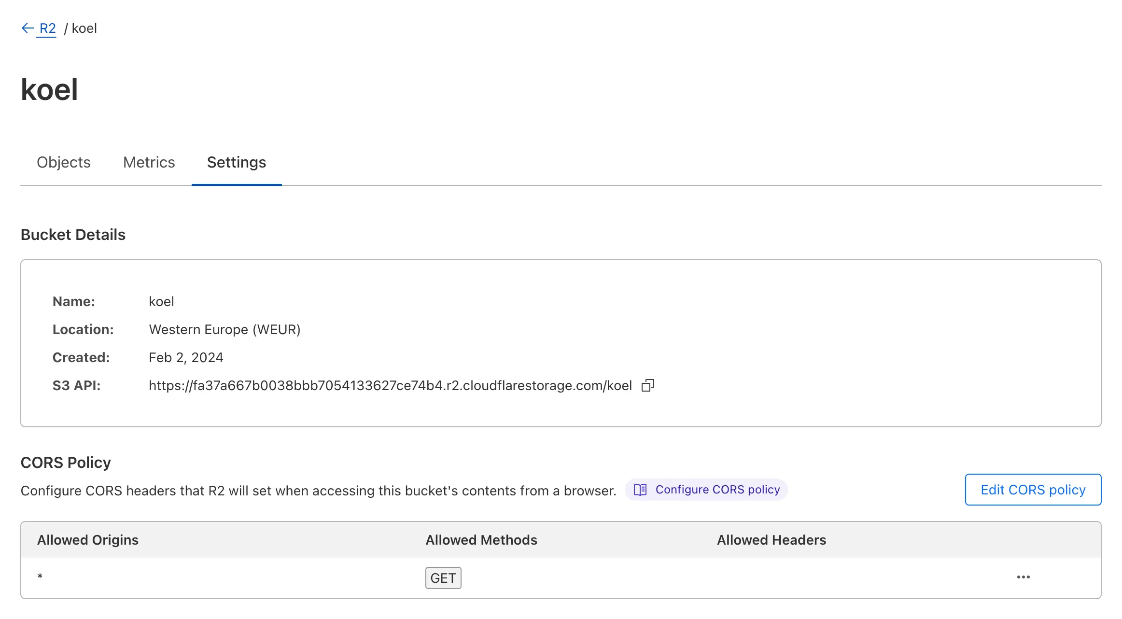The image size is (1122, 619).
Task: Click the Allowed Origins column header
Action: 88,540
